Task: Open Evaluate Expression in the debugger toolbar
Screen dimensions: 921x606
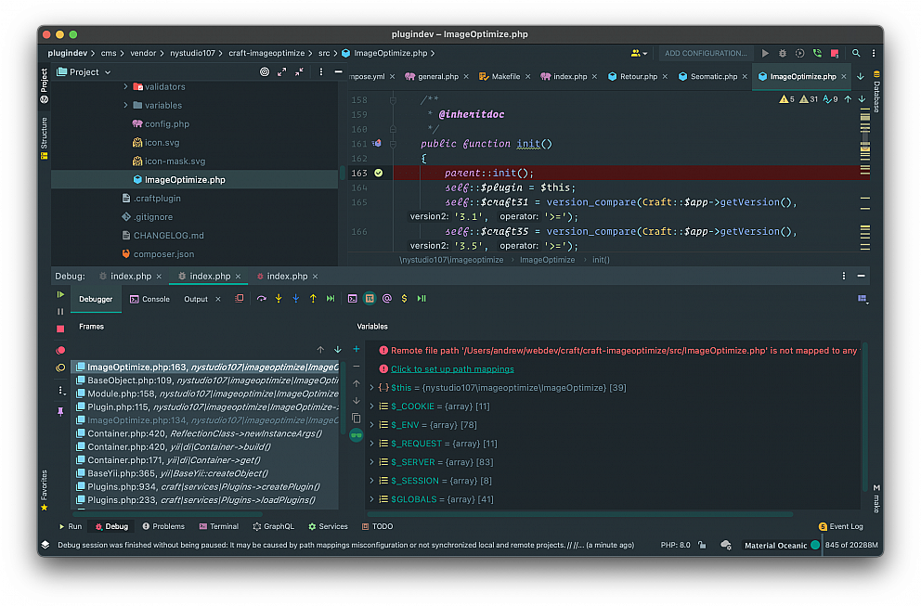Action: click(x=353, y=298)
